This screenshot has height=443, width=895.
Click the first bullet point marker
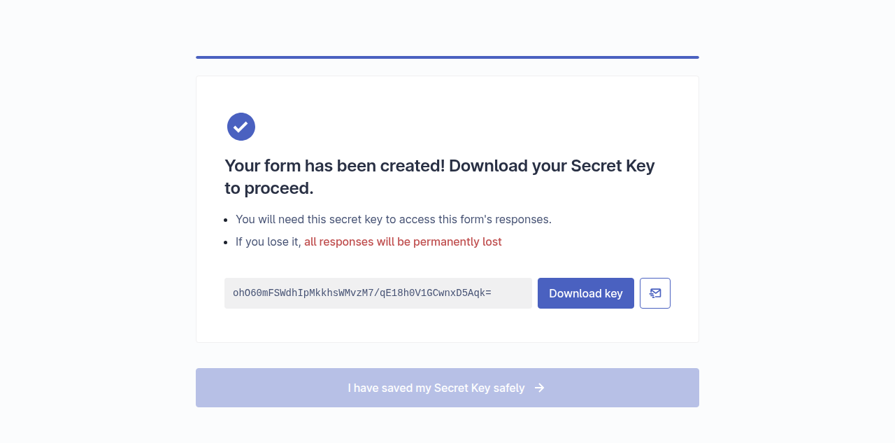pyautogui.click(x=226, y=220)
